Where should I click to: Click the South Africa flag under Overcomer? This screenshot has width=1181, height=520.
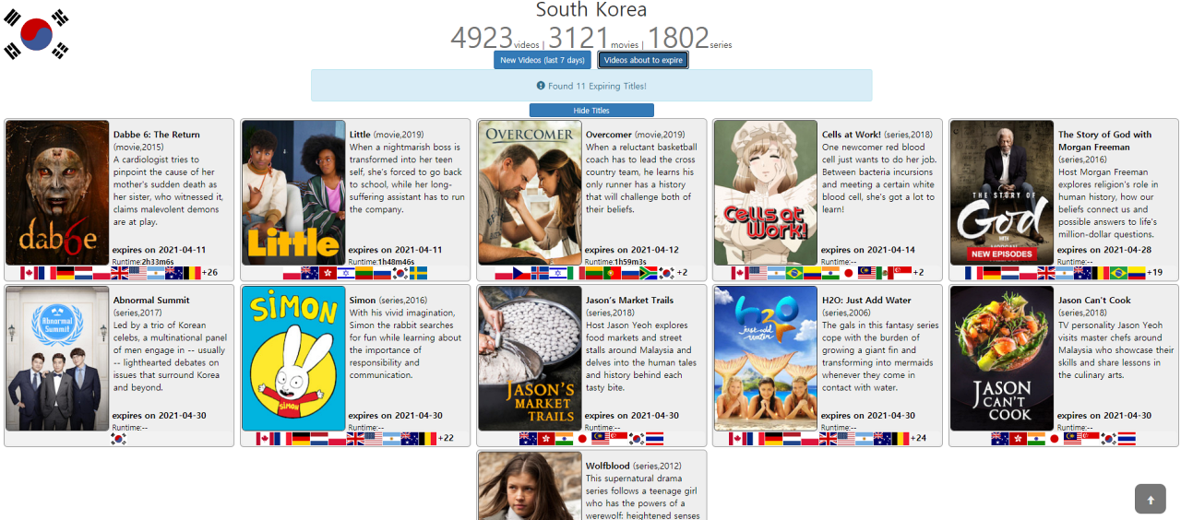[x=649, y=273]
